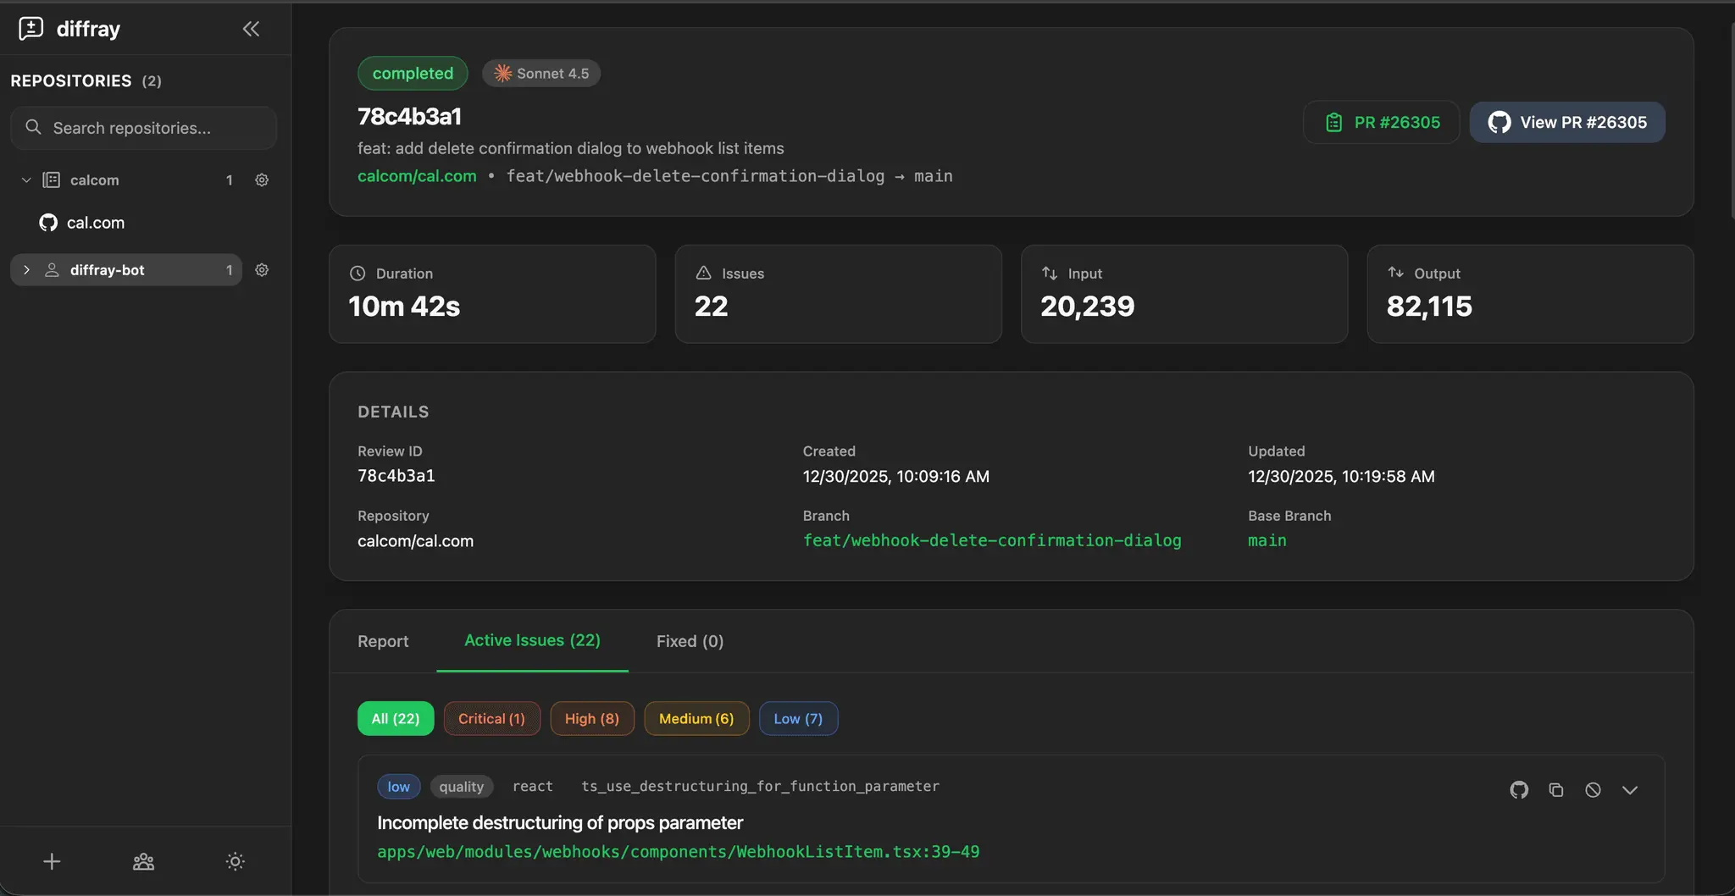Image resolution: width=1735 pixels, height=896 pixels.
Task: Focus the Search repositories field
Action: [x=143, y=128]
